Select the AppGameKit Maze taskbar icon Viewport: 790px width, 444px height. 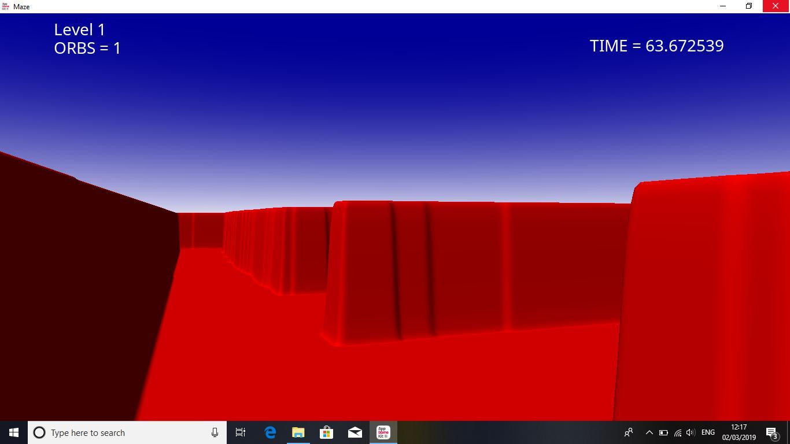click(383, 432)
